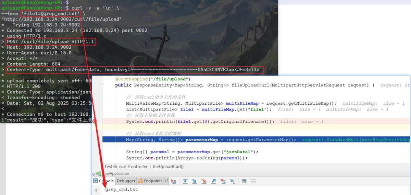Click the 'Trying 192.168.3.24:9002' terminal line
The height and width of the screenshot is (195, 411).
[45, 25]
